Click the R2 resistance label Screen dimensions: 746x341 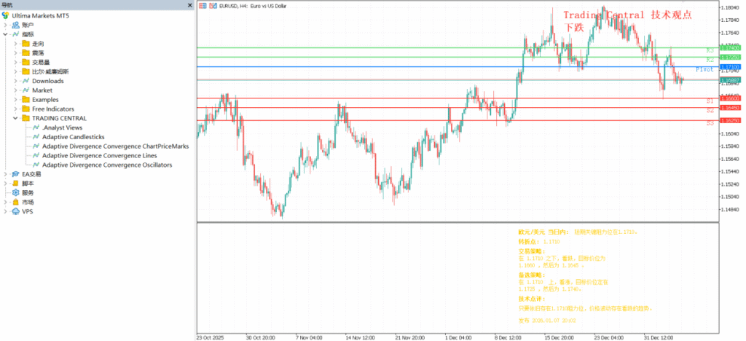(710, 60)
